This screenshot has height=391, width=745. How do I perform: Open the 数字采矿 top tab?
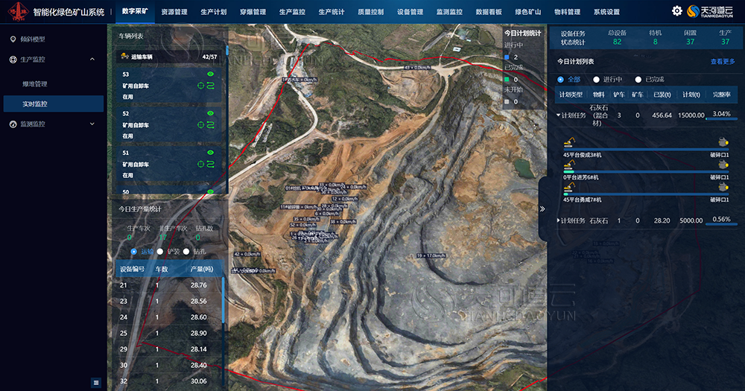(135, 11)
